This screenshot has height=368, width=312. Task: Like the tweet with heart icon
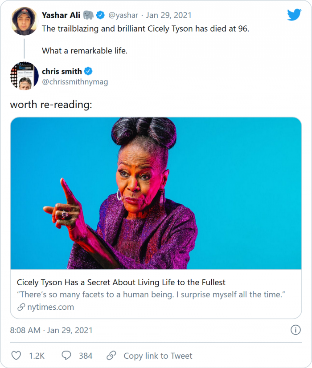pyautogui.click(x=16, y=356)
